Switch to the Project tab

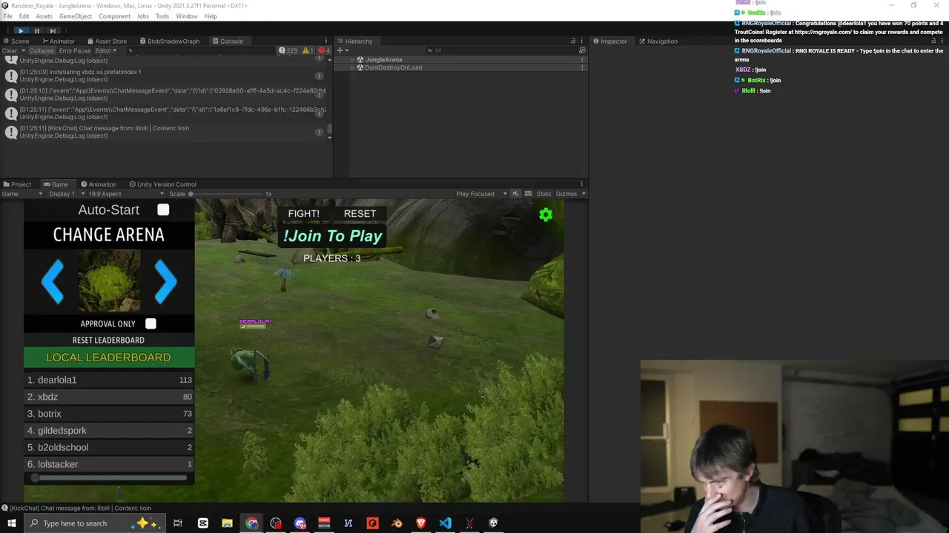tap(17, 184)
